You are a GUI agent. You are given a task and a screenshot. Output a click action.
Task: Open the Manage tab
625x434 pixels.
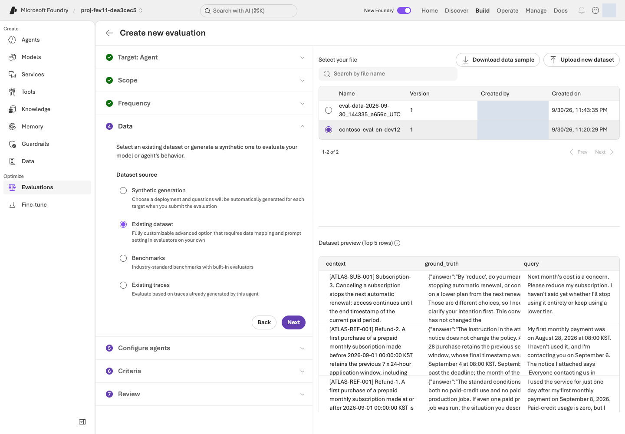(536, 10)
